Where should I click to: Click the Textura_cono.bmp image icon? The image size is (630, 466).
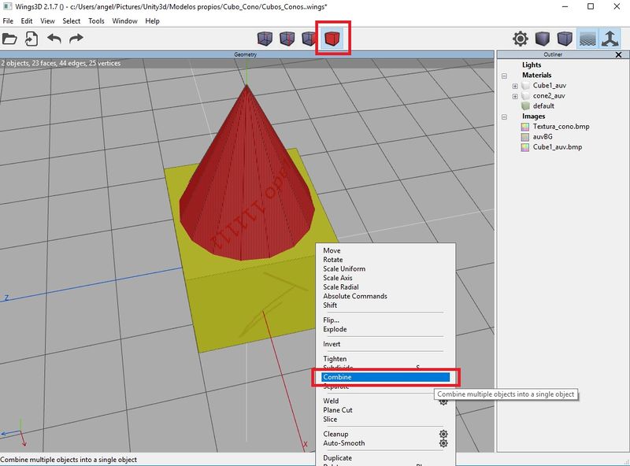525,127
